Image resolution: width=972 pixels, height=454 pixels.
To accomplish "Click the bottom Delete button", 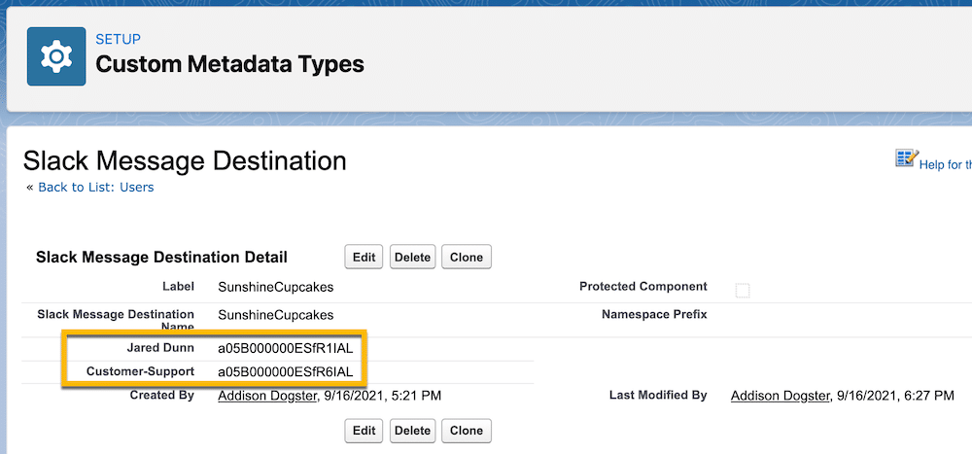I will point(413,431).
